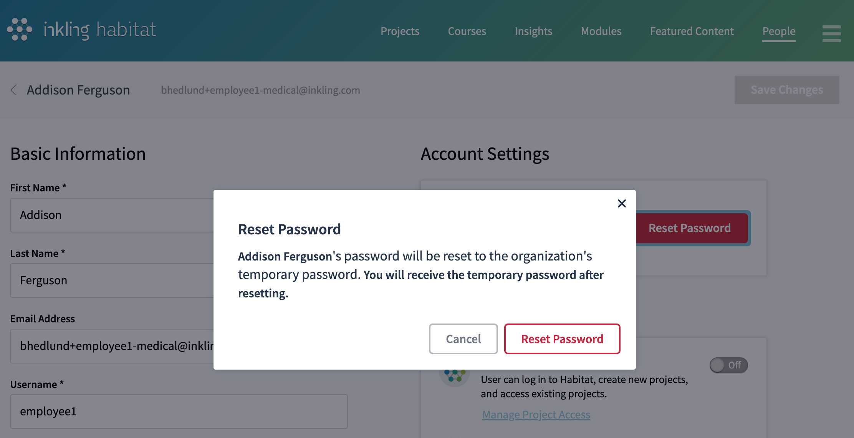Toggle the Habitat access Off switch

pos(728,365)
